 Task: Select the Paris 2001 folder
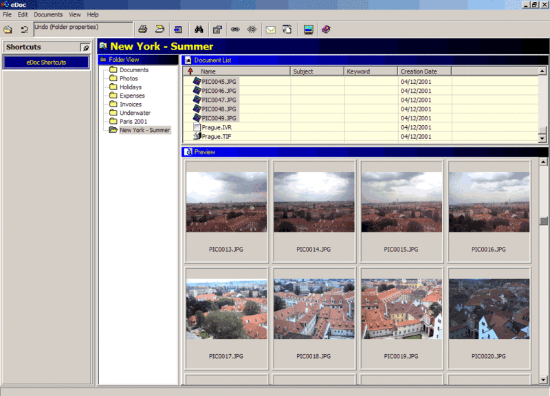click(133, 122)
